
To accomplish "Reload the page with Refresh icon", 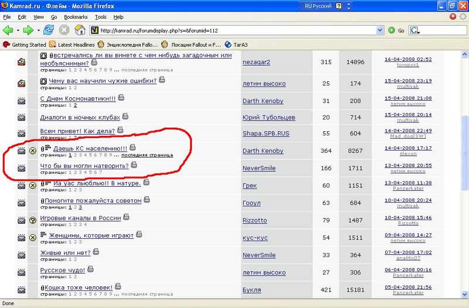I will pyautogui.click(x=49, y=30).
